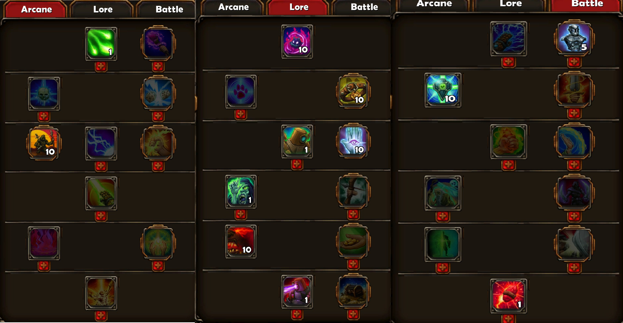This screenshot has width=623, height=323.
Task: Open Battle tab in right panel
Action: [x=587, y=4]
